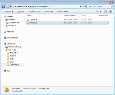Image resolution: width=115 pixels, height=95 pixels.
Task: Click the Computer icon in the sidebar
Action: [x=5, y=44]
